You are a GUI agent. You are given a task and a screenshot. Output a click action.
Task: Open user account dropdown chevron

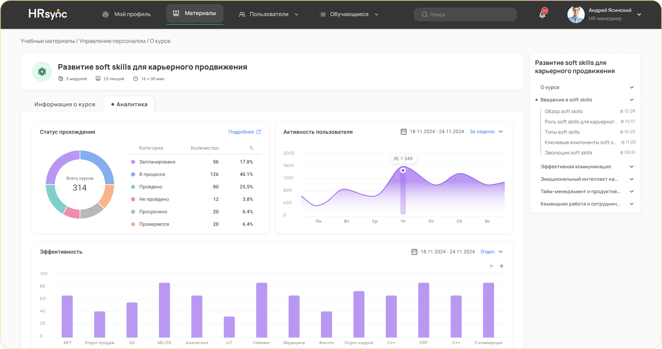tap(639, 14)
